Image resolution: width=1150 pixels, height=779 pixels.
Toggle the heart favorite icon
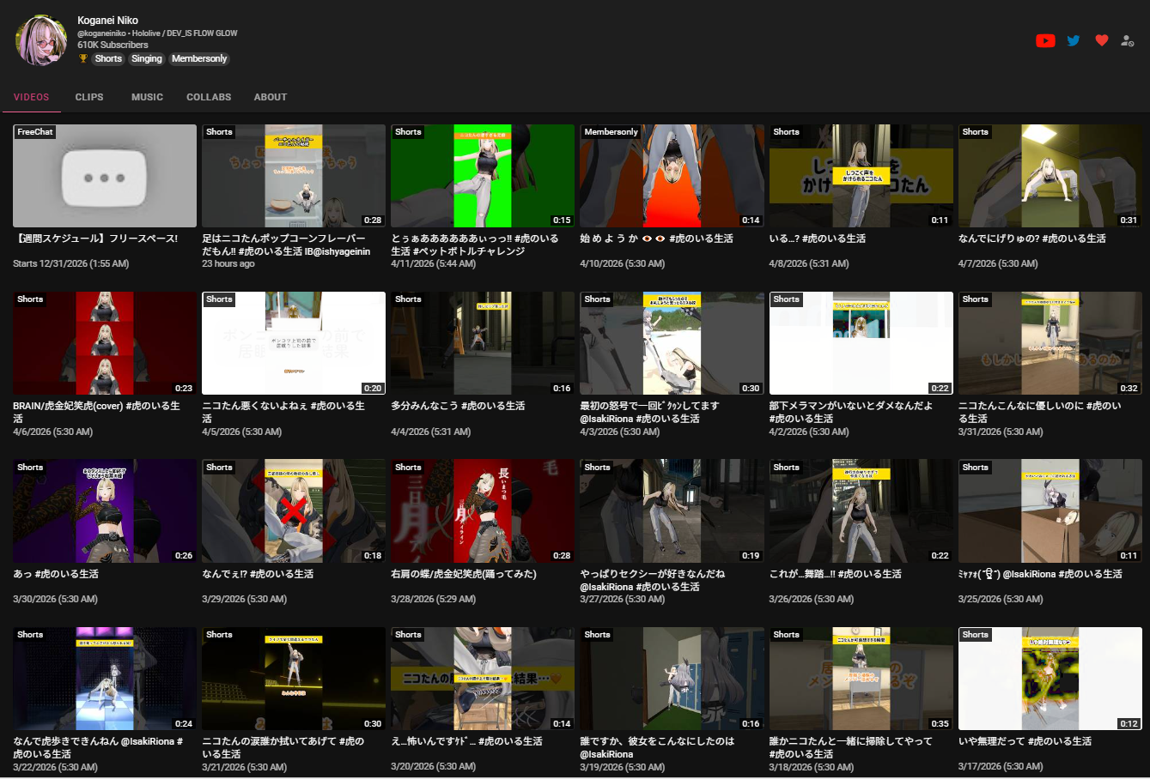[1102, 40]
